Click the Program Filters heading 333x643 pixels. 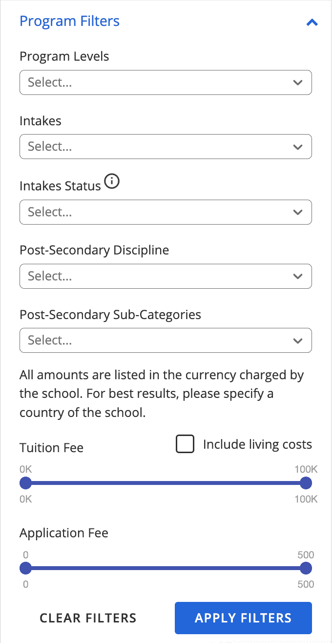pyautogui.click(x=69, y=21)
